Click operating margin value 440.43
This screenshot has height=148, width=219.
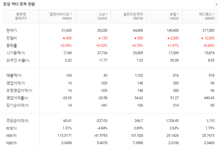(209, 98)
